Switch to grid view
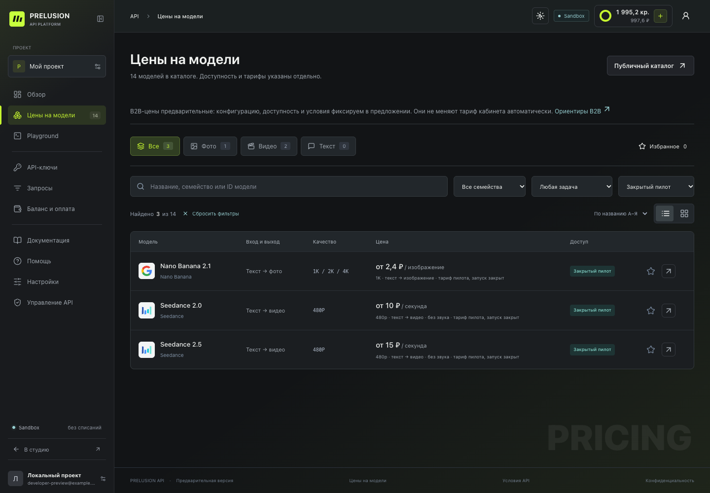This screenshot has width=710, height=493. click(684, 213)
